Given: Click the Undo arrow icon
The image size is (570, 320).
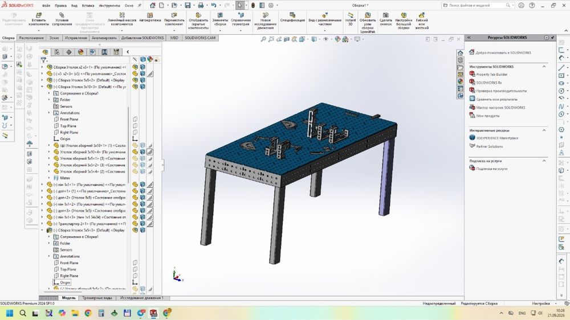Looking at the screenshot, I should point(214,6).
